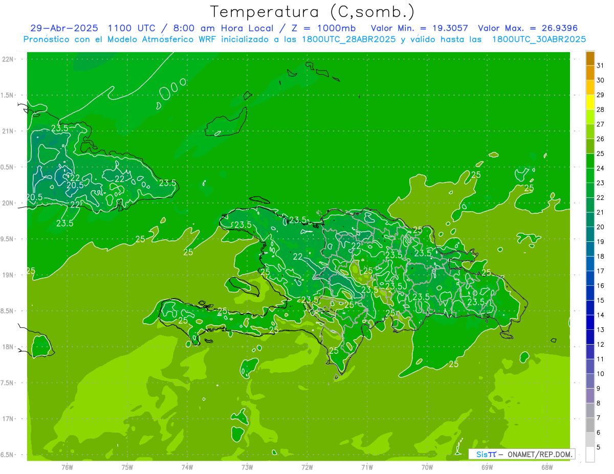Click 'Valor Max. = 26.9396' value
614x474 pixels.
click(528, 28)
